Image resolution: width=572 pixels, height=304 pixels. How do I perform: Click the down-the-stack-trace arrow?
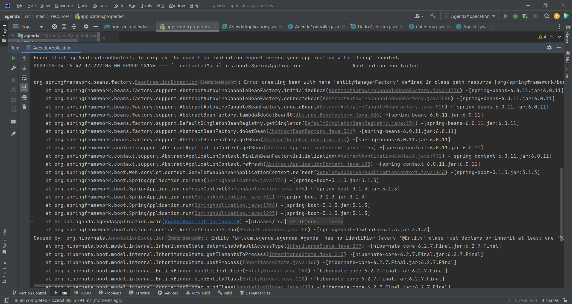[x=24, y=68]
